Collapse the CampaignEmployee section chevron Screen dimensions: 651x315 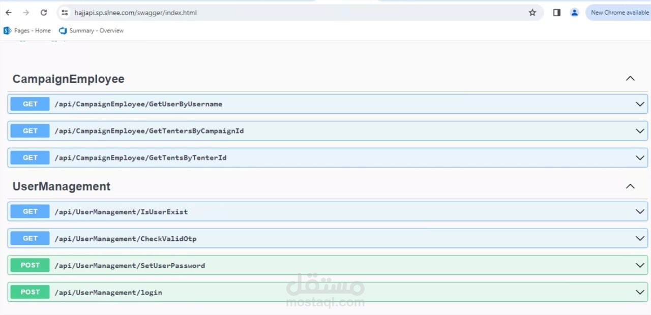click(630, 79)
